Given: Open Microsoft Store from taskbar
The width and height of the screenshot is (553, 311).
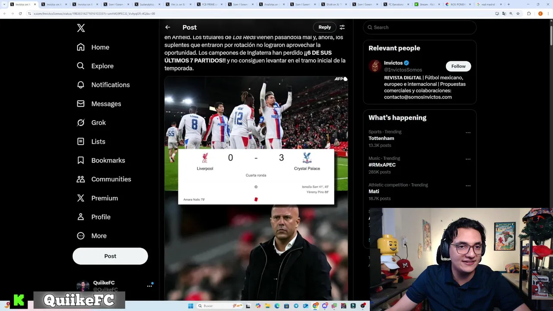Looking at the screenshot, I should [x=286, y=306].
